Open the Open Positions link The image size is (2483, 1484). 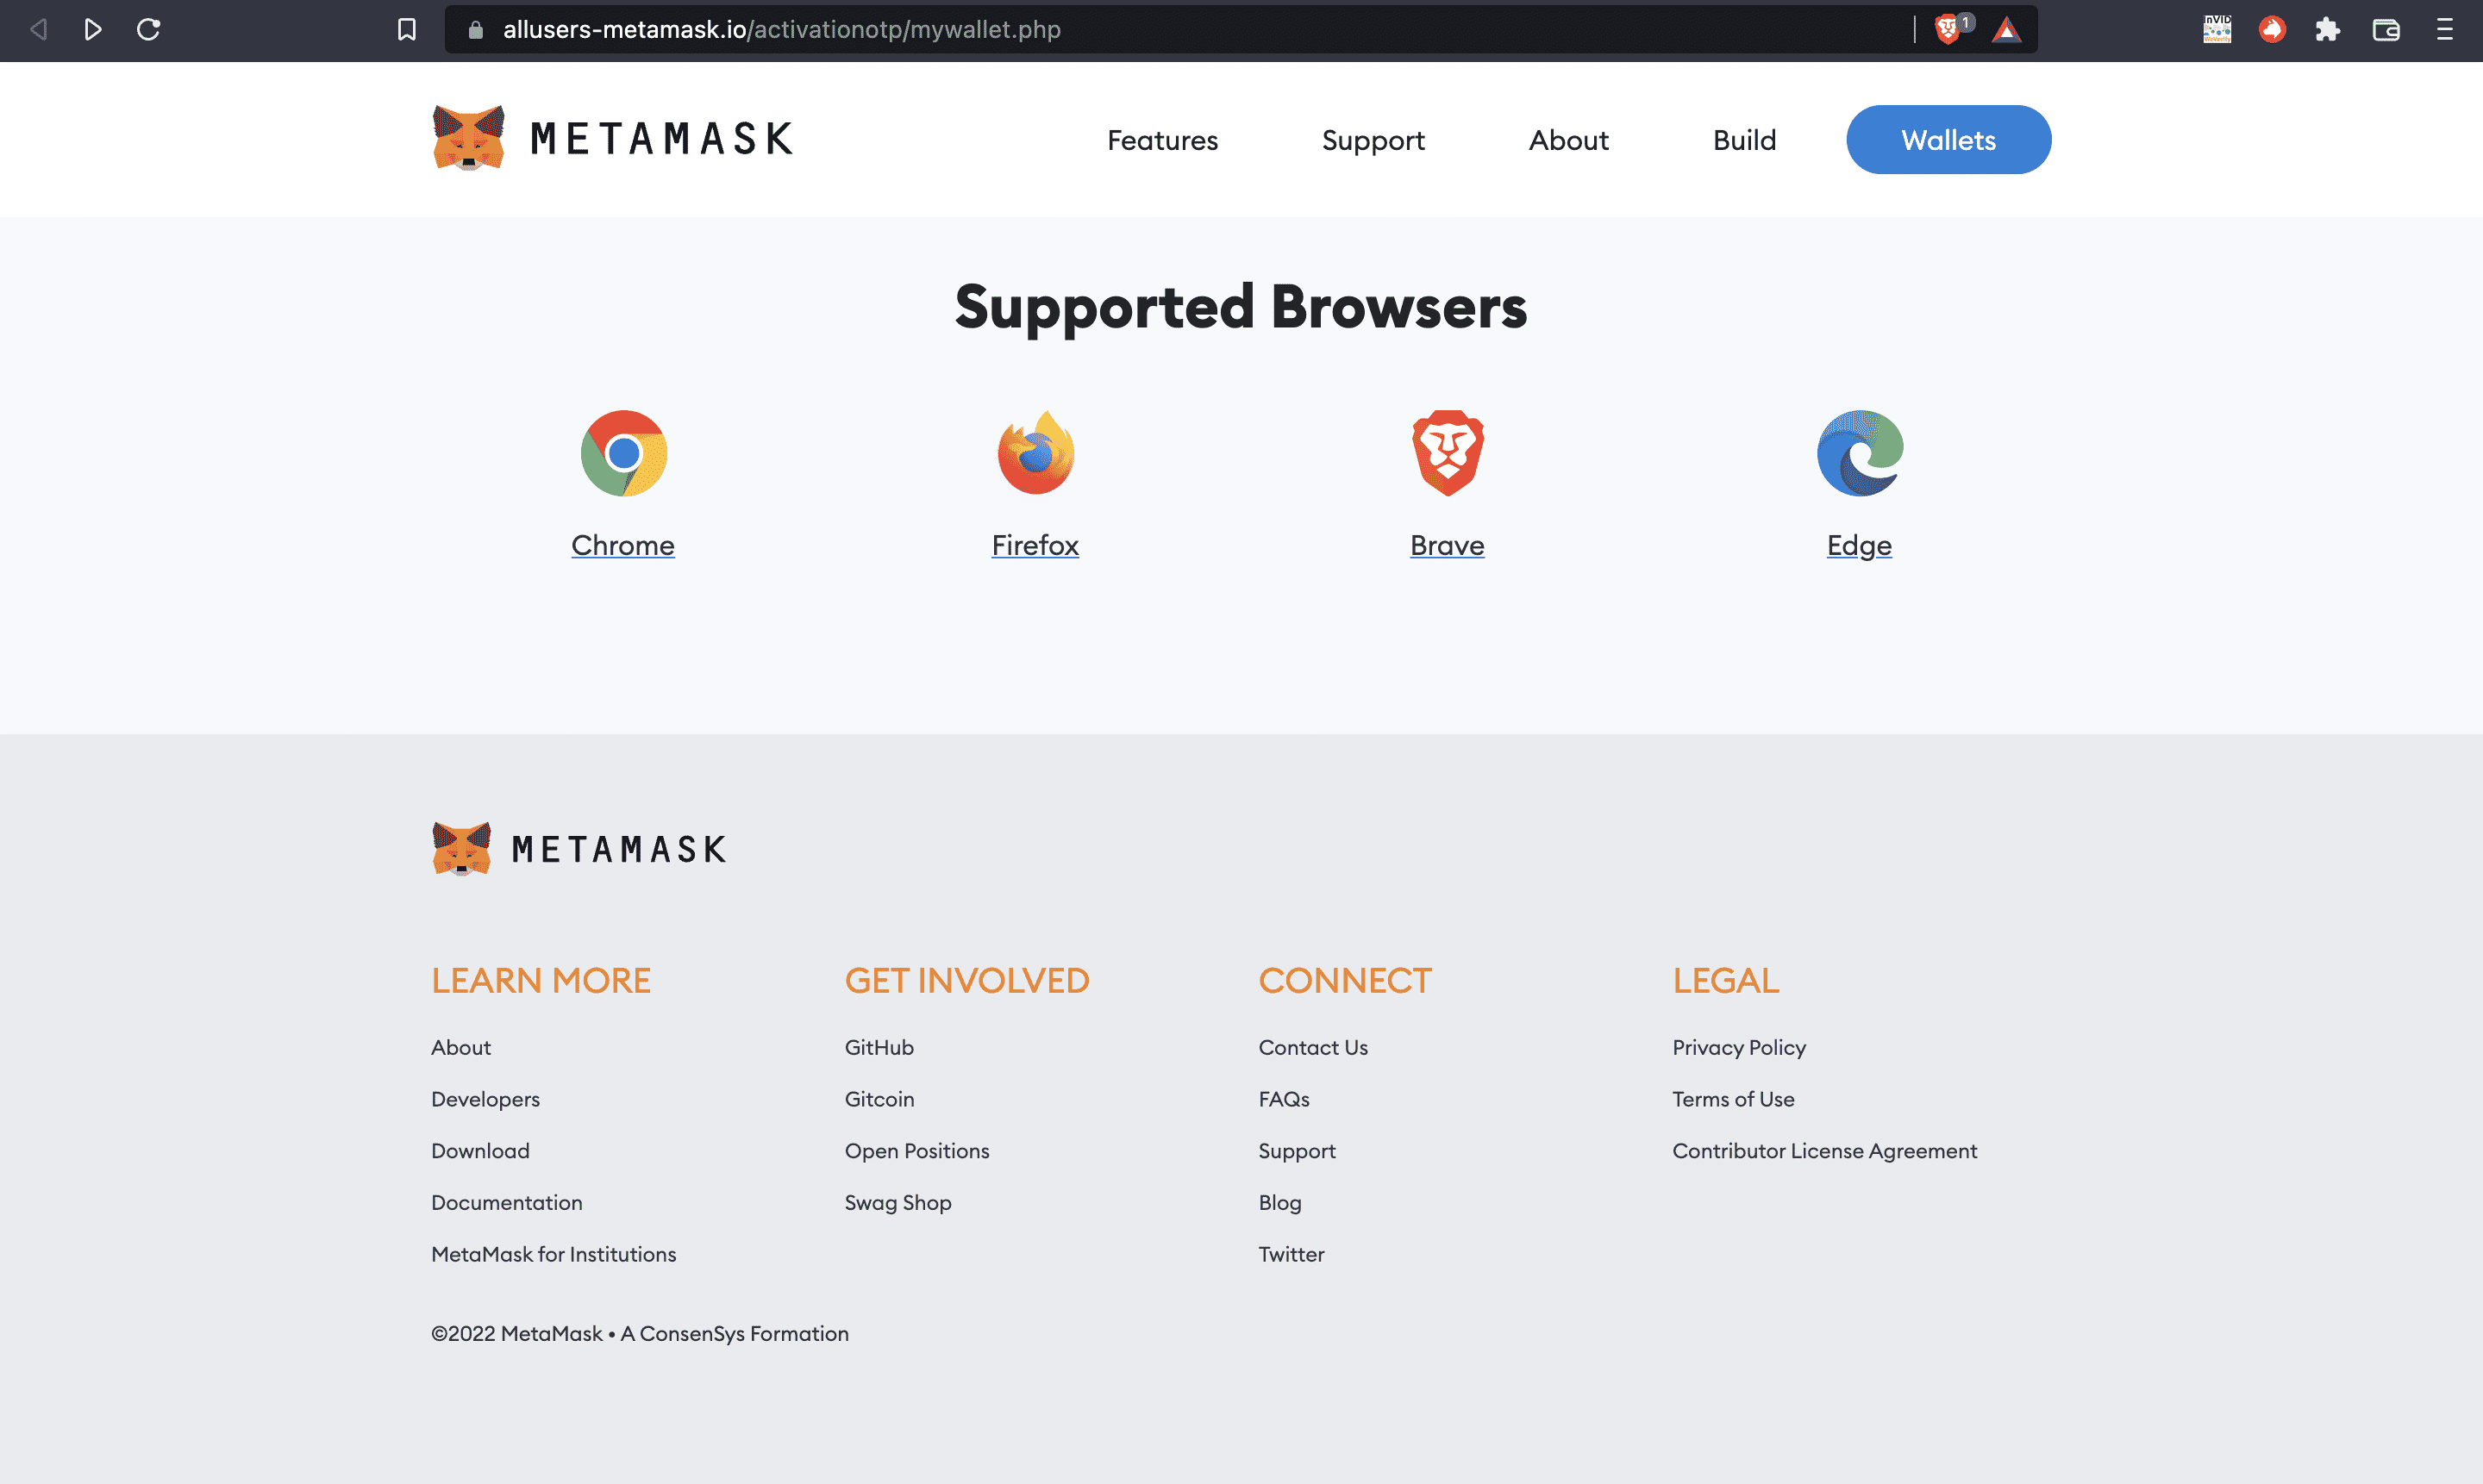tap(917, 1151)
